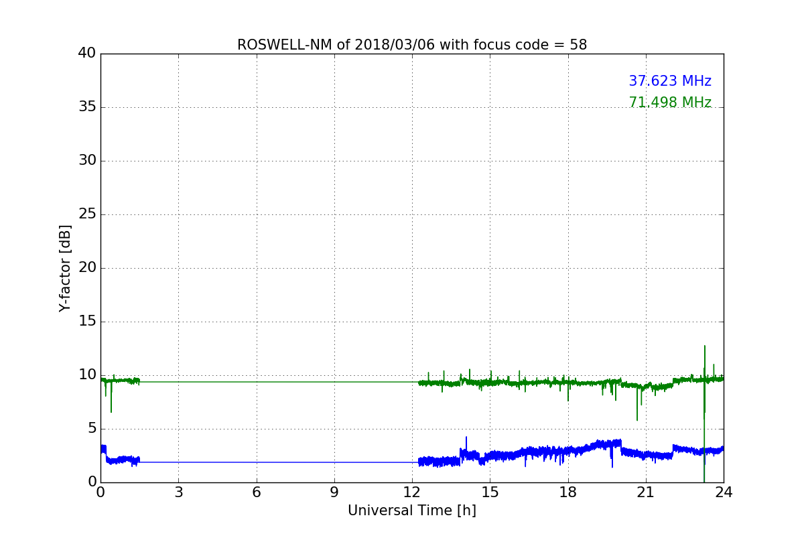Screen dimensions: 804x536
Task: Click the y-axis tick label 20
Action: click(87, 267)
